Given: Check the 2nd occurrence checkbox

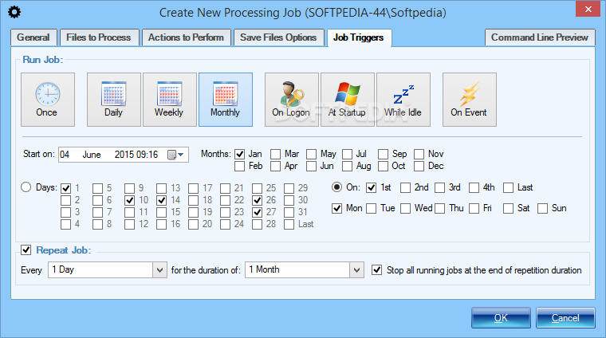Looking at the screenshot, I should coord(405,188).
